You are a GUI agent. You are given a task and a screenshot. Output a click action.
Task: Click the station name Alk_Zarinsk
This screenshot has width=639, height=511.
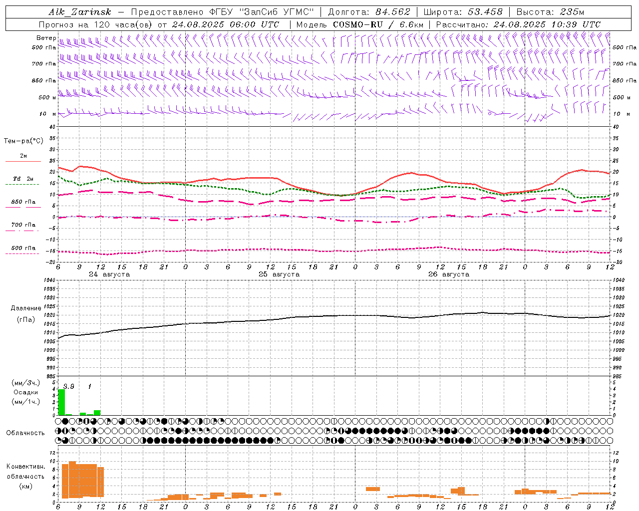80,12
